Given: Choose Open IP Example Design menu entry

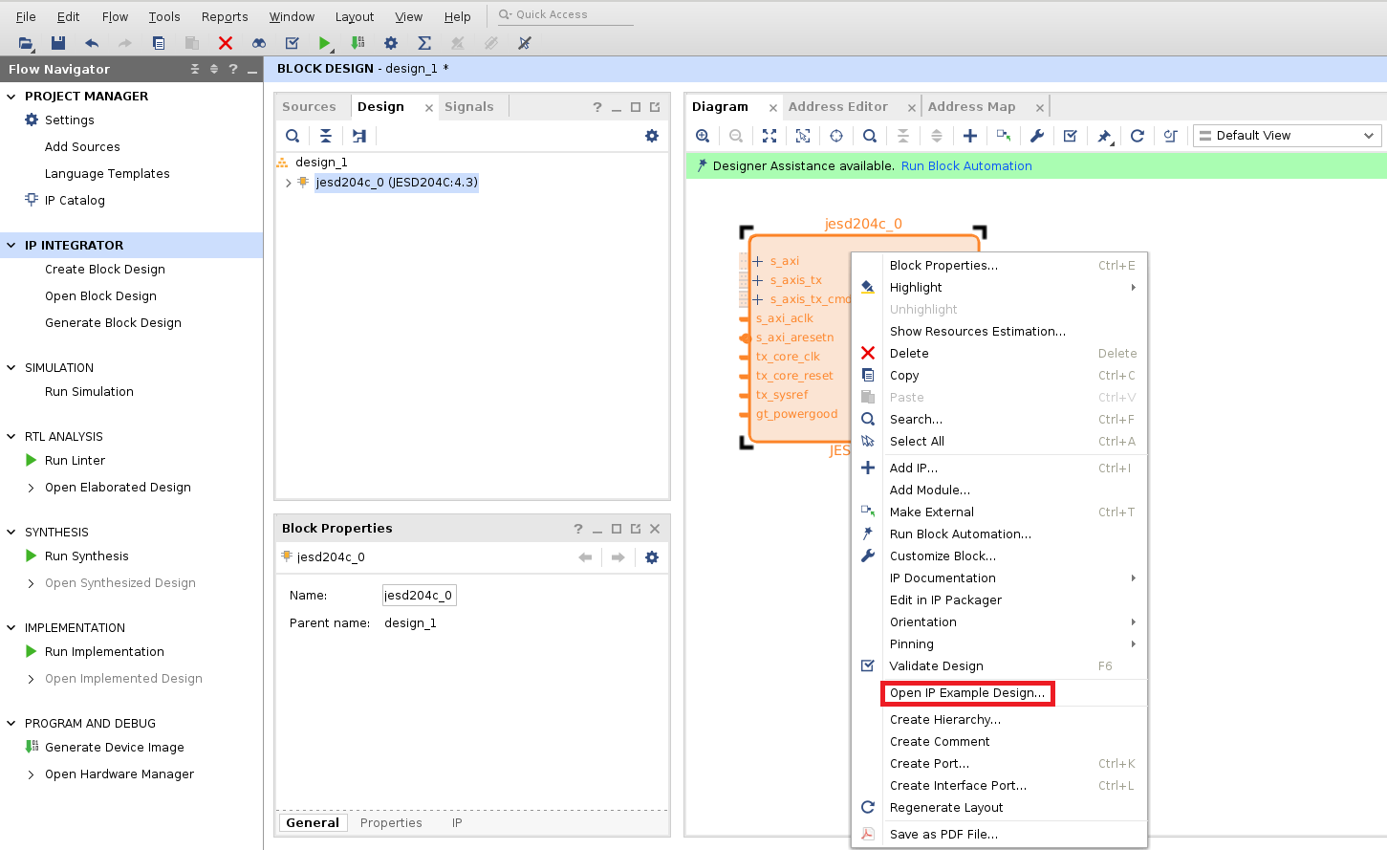Looking at the screenshot, I should 966,693.
